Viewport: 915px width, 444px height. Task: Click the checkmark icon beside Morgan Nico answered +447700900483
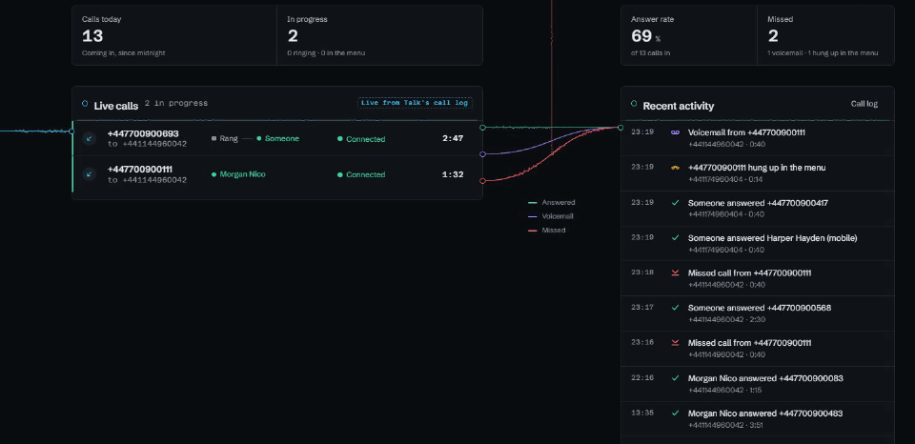675,414
